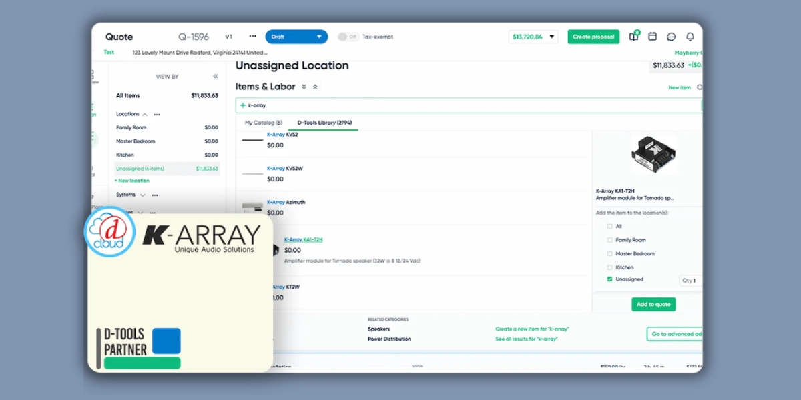Open Systems three-dot options menu
Image resolution: width=801 pixels, height=400 pixels.
(155, 195)
